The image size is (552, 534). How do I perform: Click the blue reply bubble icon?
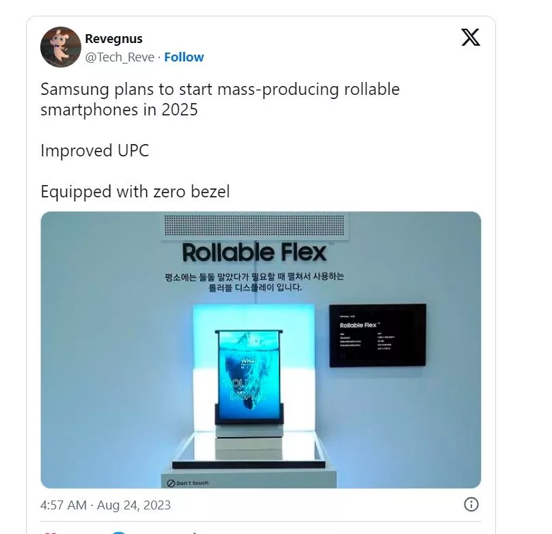[119, 533]
